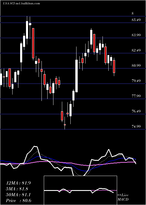Click the last red candlestick on the chart
Viewport: 146px width, 205px height.
114,66
